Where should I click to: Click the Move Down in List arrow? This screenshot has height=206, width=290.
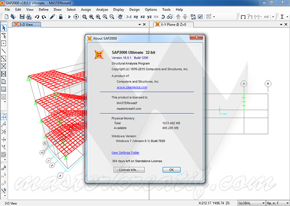click(x=185, y=17)
